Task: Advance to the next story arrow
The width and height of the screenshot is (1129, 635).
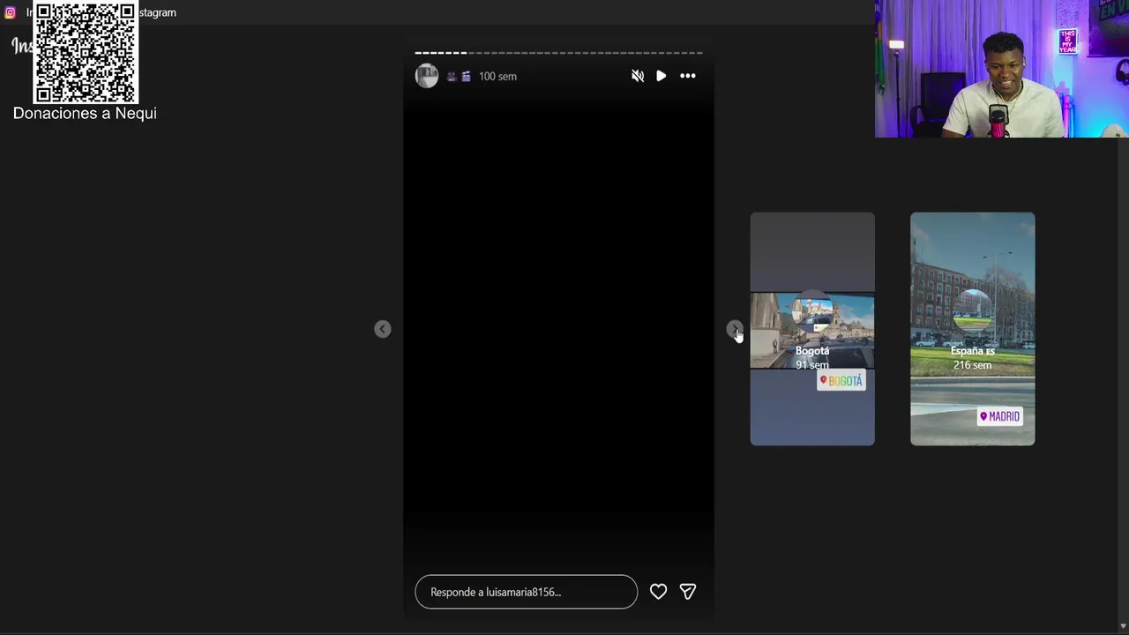Action: [735, 329]
